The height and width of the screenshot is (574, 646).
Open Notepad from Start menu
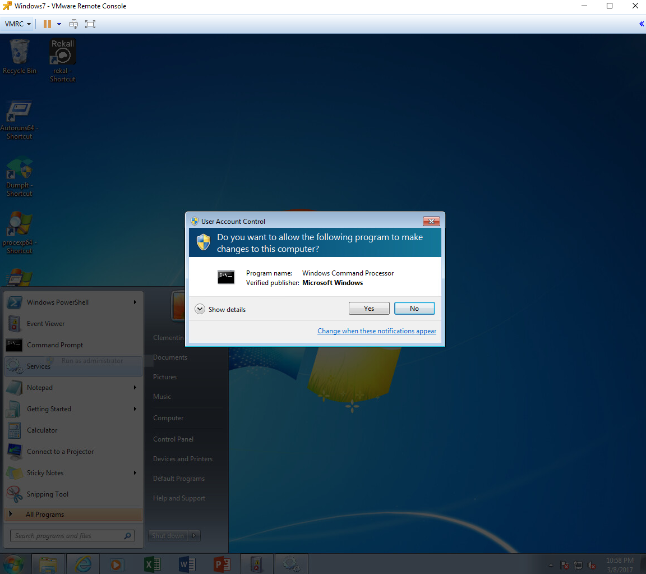point(73,388)
